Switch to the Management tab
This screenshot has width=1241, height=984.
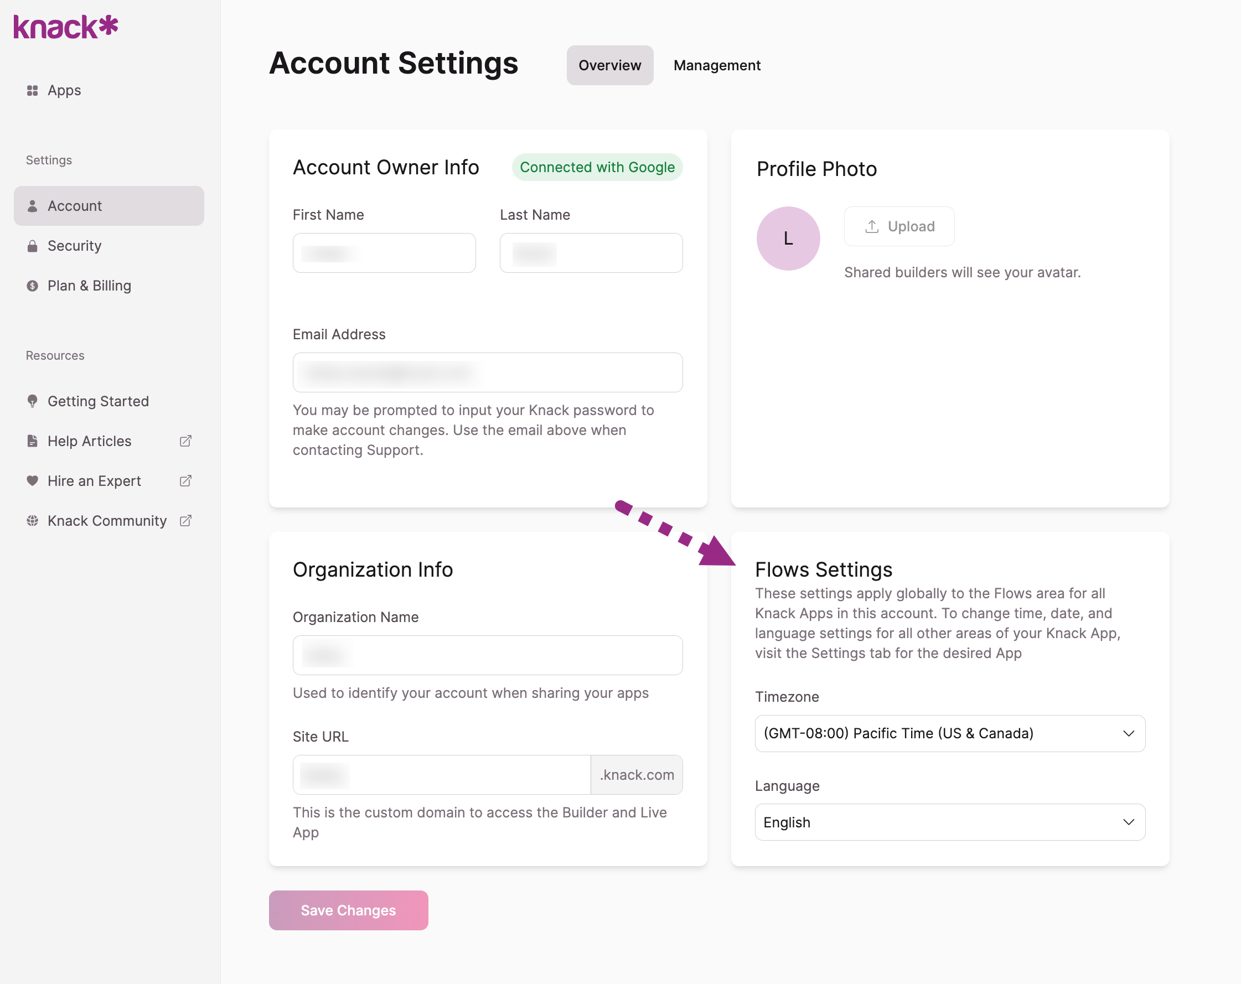click(717, 66)
